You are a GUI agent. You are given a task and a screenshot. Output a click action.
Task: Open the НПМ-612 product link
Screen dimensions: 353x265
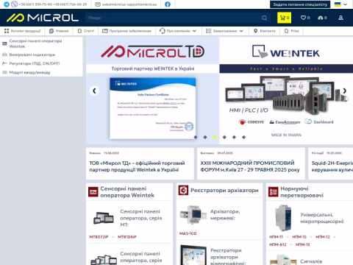coord(278,244)
